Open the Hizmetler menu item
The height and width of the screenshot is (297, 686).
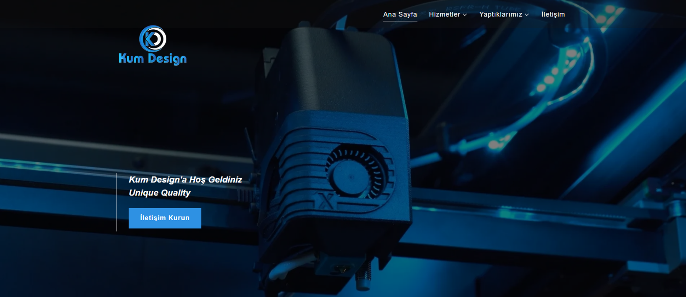click(444, 14)
